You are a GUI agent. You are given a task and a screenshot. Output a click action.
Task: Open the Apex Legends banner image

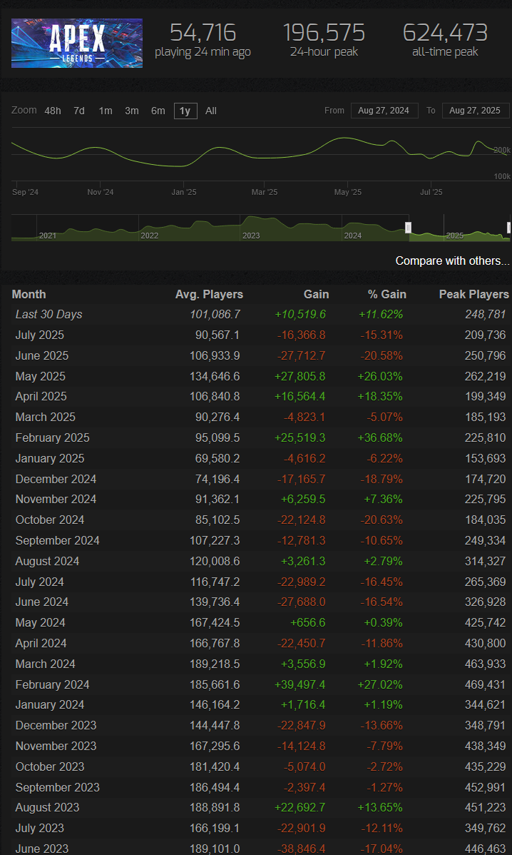[x=77, y=43]
